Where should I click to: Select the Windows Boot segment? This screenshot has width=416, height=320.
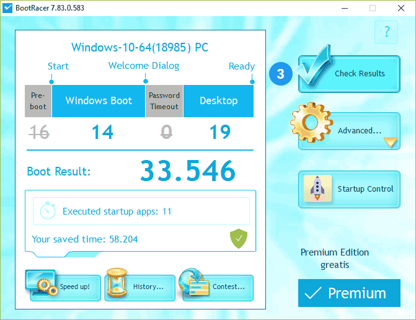(99, 101)
